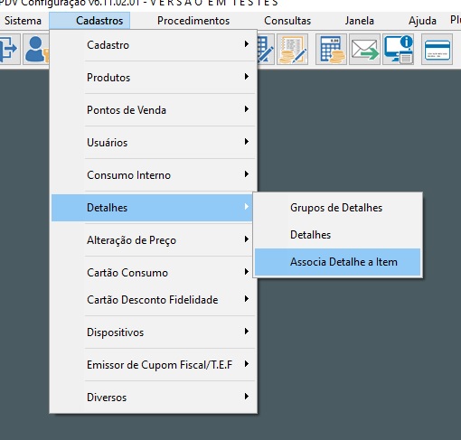Screen dimensions: 461x440
Task: Click the grid with pencil toolbar icon
Action: pos(266,50)
